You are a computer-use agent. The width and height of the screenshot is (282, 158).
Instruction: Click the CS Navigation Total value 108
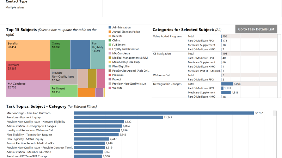[225, 54]
